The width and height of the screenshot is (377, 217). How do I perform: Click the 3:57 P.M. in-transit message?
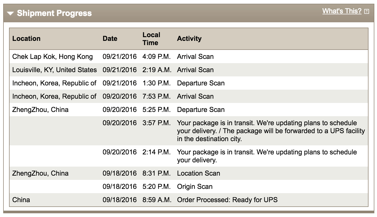click(x=271, y=131)
